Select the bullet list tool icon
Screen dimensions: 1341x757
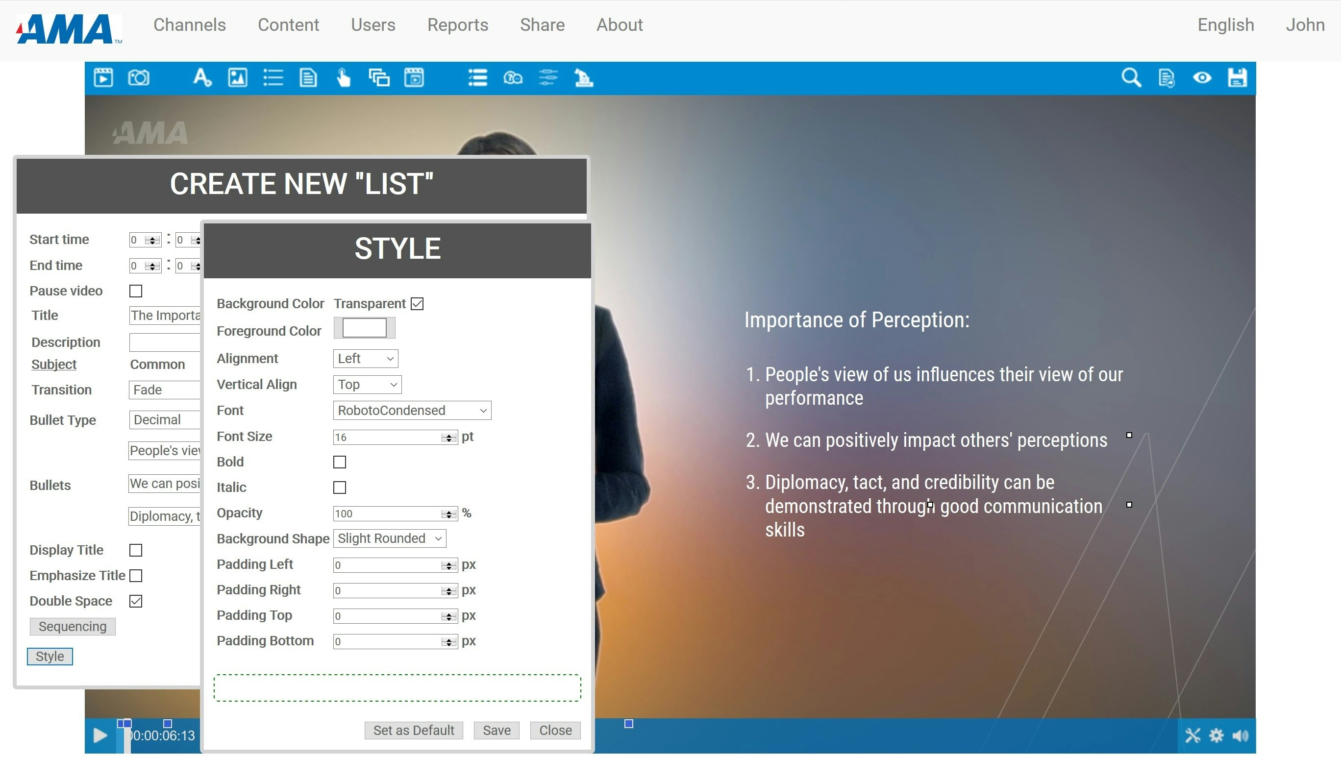[x=273, y=78]
